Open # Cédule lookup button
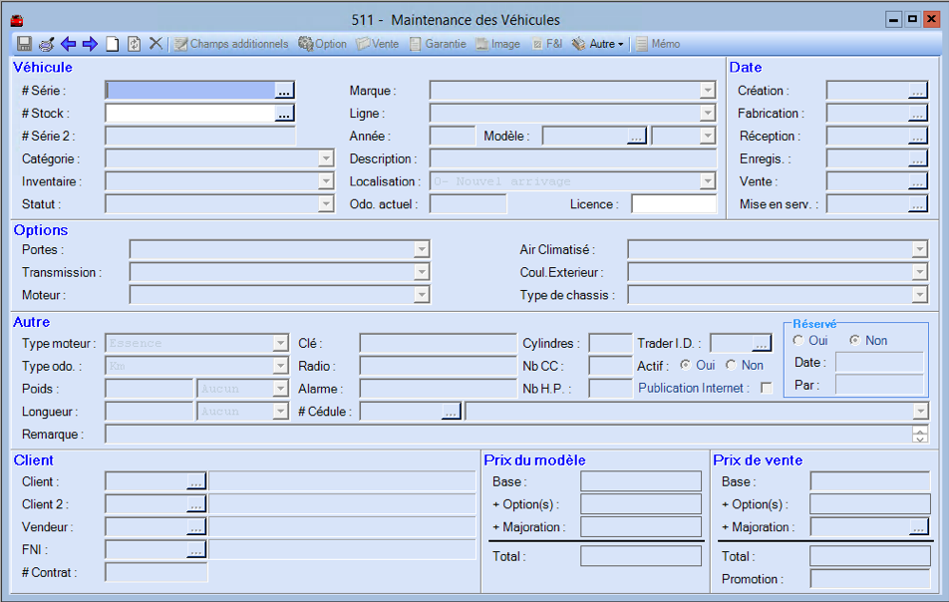949x602 pixels. coord(451,412)
